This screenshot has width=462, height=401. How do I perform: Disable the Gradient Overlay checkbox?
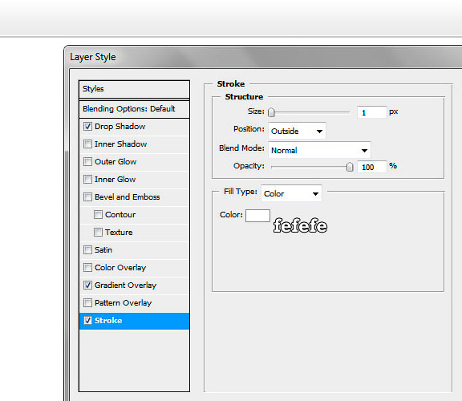pos(87,286)
